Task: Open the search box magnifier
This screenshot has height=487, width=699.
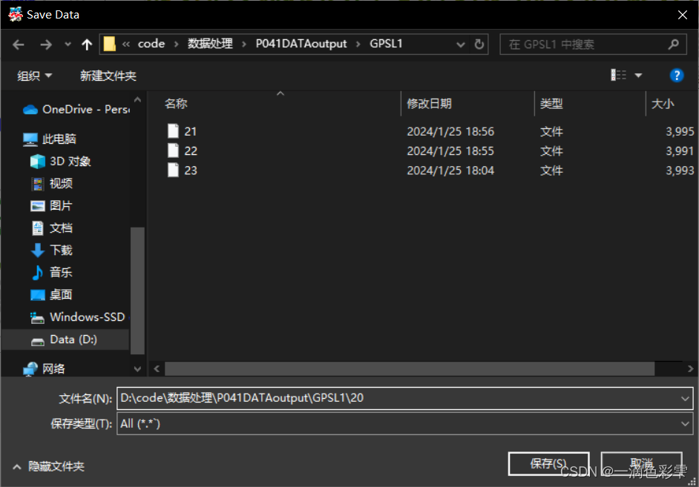Action: [x=672, y=44]
